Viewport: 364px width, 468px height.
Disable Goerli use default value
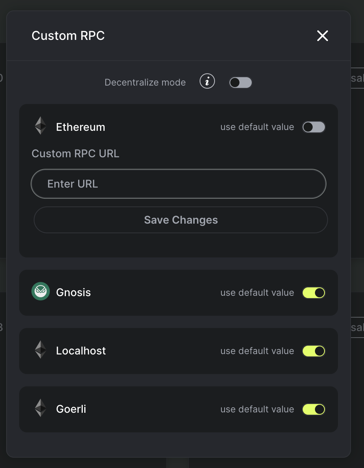313,409
